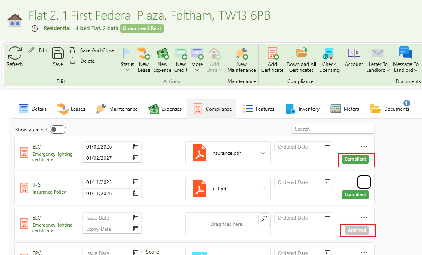Click Delete with trash icon

82,61
